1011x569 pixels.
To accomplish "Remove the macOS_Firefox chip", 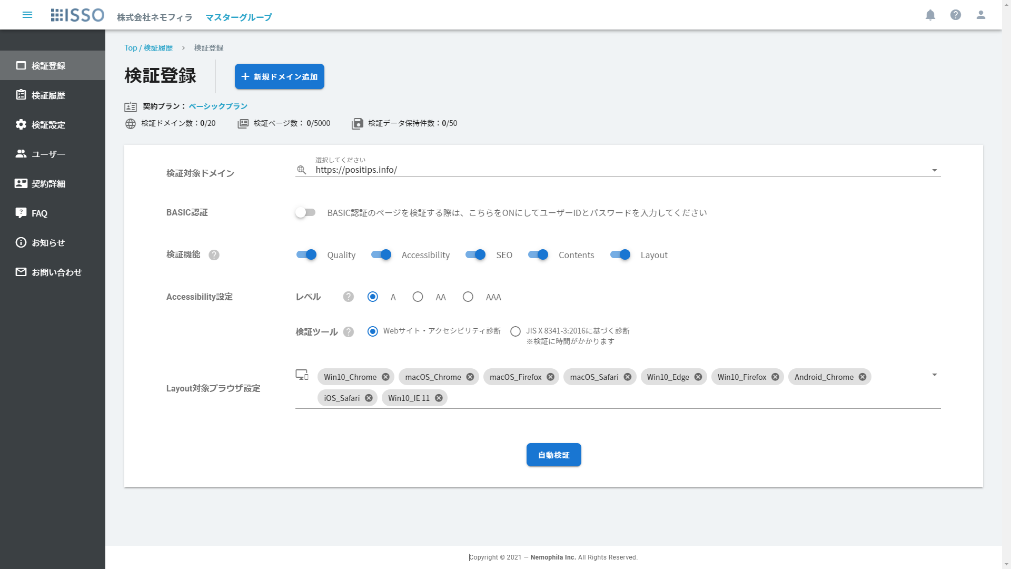I will point(550,377).
